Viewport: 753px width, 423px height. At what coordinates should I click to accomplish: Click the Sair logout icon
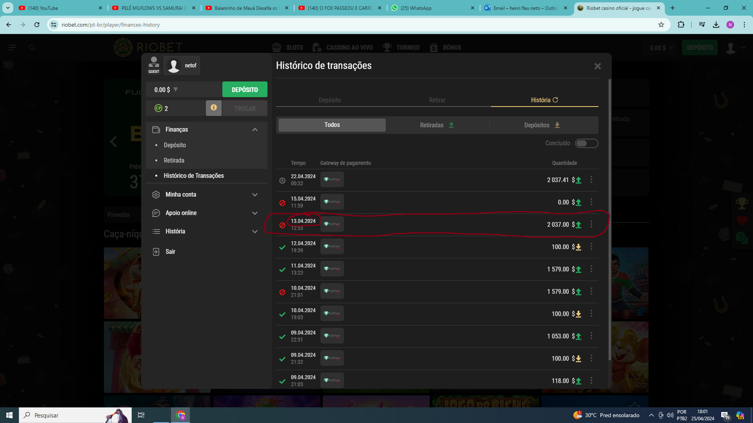[x=156, y=252]
